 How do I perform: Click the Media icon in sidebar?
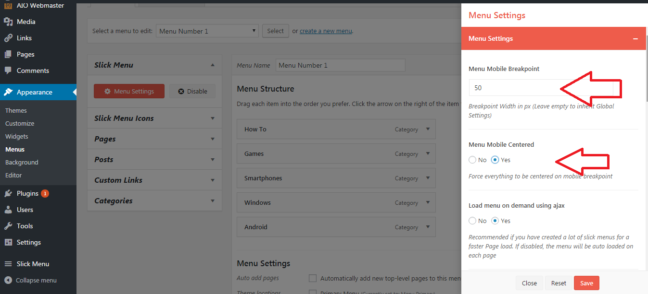pos(8,22)
